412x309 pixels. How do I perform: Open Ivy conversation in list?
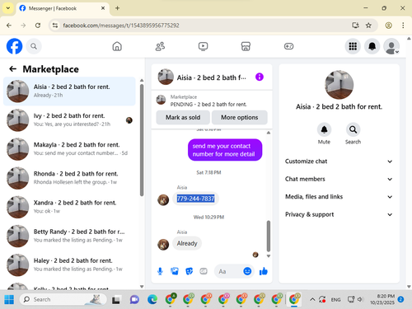point(69,120)
